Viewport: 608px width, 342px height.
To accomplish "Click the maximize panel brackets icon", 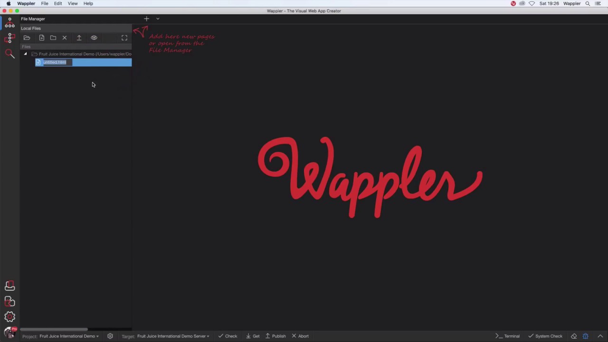I will pos(124,38).
